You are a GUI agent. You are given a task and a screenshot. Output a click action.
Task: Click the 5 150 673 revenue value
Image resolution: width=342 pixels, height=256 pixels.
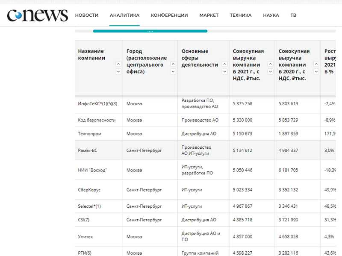click(242, 133)
